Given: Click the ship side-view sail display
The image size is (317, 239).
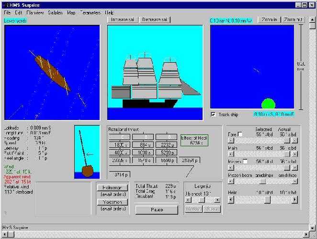Looking at the screenshot, I should tap(155, 73).
